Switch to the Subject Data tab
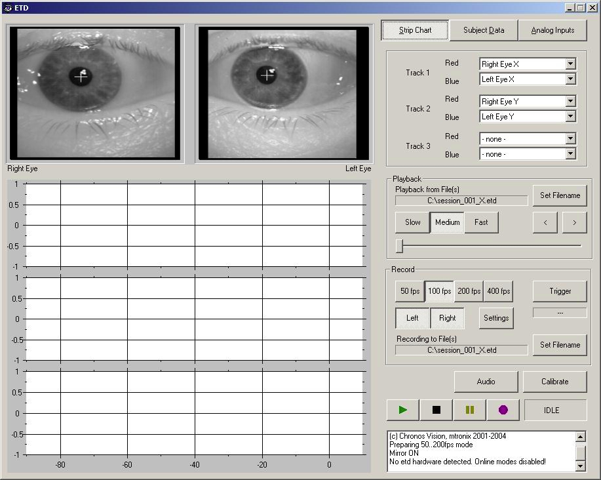This screenshot has width=601, height=480. tap(483, 30)
